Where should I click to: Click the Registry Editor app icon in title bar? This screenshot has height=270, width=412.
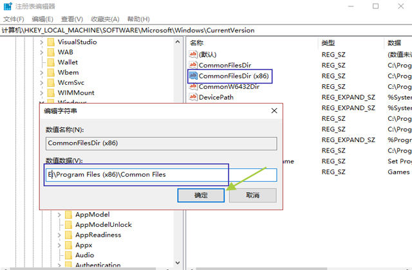point(8,6)
